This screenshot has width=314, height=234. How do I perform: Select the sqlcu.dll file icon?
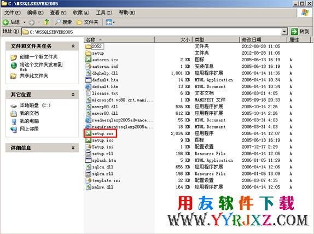88,167
